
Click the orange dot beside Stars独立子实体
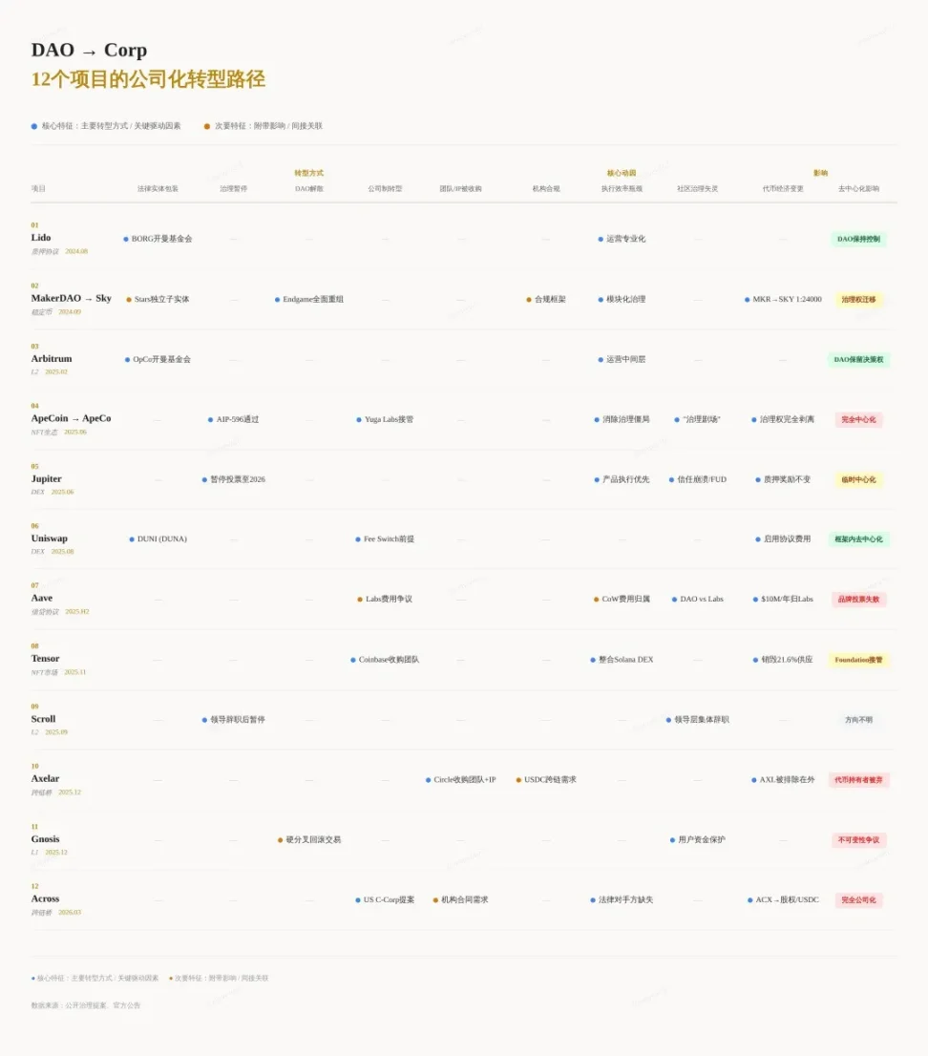click(129, 299)
